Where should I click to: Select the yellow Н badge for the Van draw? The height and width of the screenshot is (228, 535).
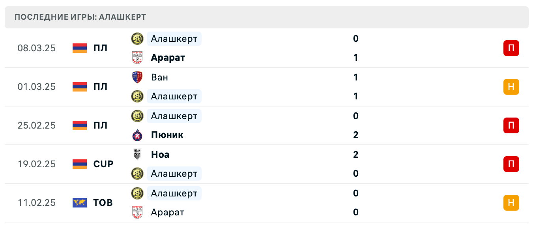pyautogui.click(x=511, y=87)
